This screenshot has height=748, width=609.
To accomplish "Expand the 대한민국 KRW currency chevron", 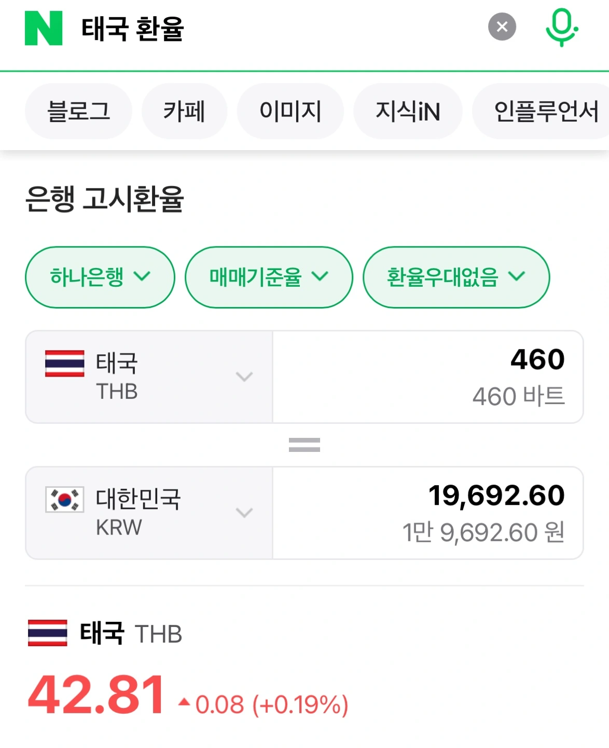I will point(244,513).
